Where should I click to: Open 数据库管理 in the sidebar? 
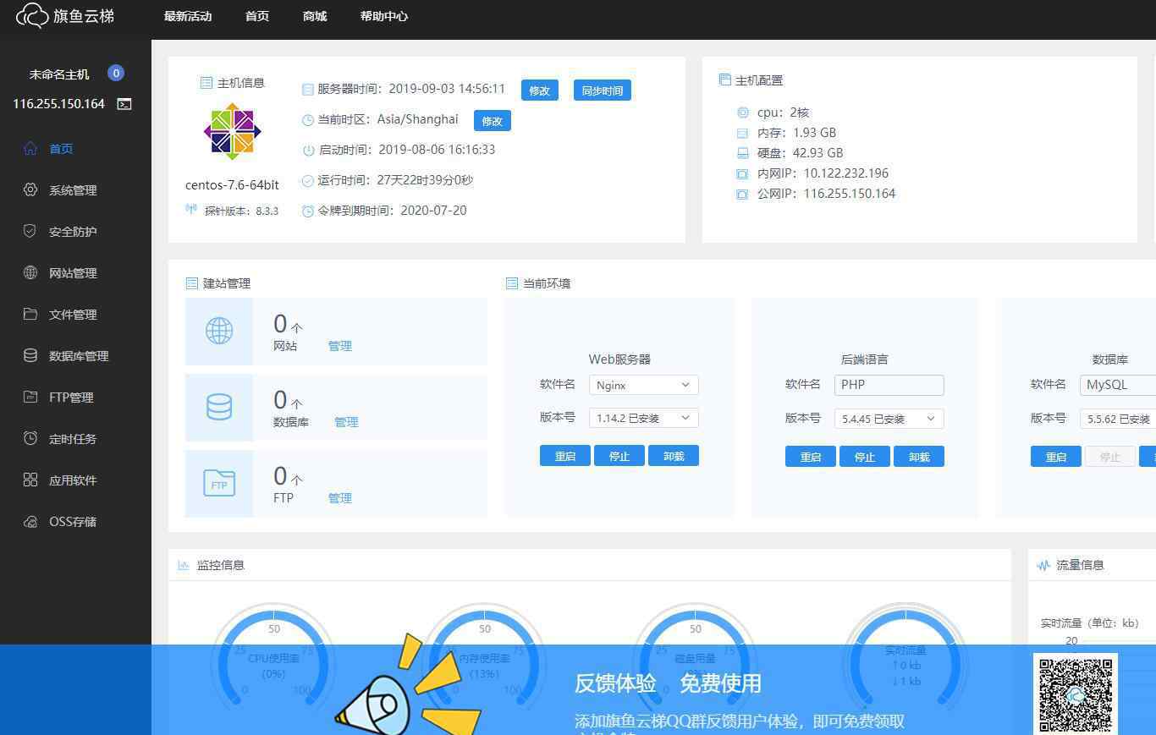(x=79, y=356)
